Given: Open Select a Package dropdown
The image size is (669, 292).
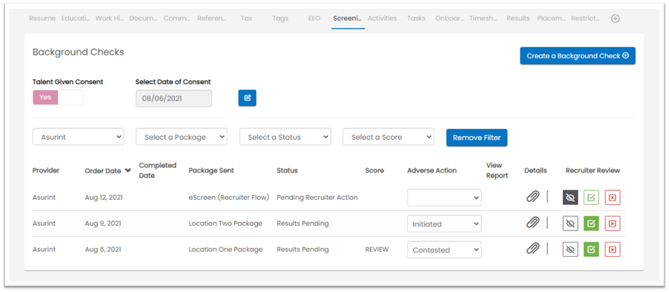Looking at the screenshot, I should pos(182,137).
